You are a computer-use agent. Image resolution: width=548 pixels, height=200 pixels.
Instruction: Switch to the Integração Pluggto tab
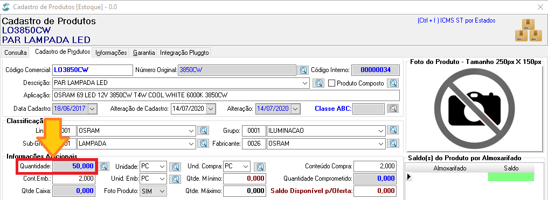coord(184,53)
